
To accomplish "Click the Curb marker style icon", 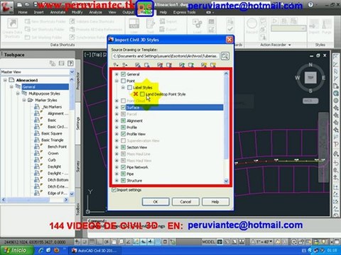I will (x=37, y=160).
